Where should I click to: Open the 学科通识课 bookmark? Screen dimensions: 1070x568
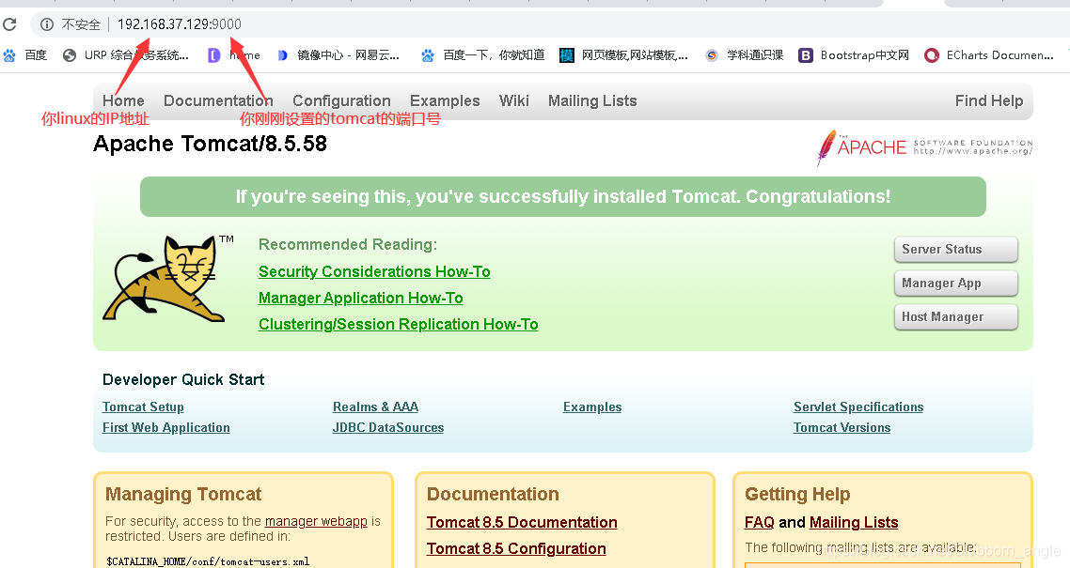[x=744, y=55]
